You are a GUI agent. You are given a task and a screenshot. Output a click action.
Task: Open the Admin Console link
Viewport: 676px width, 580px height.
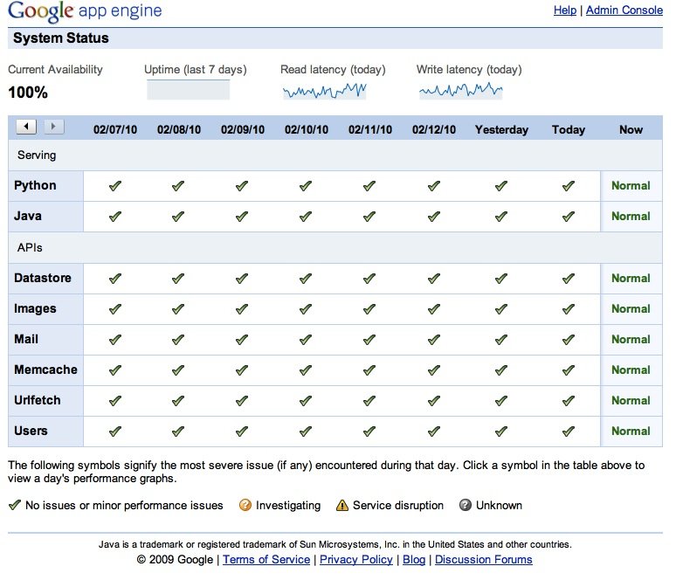tap(624, 10)
